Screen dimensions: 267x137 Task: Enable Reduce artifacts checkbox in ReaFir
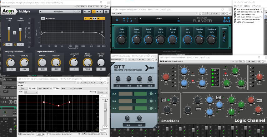click(x=48, y=134)
